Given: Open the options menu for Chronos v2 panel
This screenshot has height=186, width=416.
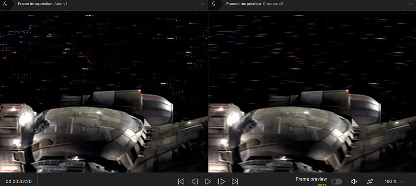Looking at the screenshot, I should tap(410, 4).
